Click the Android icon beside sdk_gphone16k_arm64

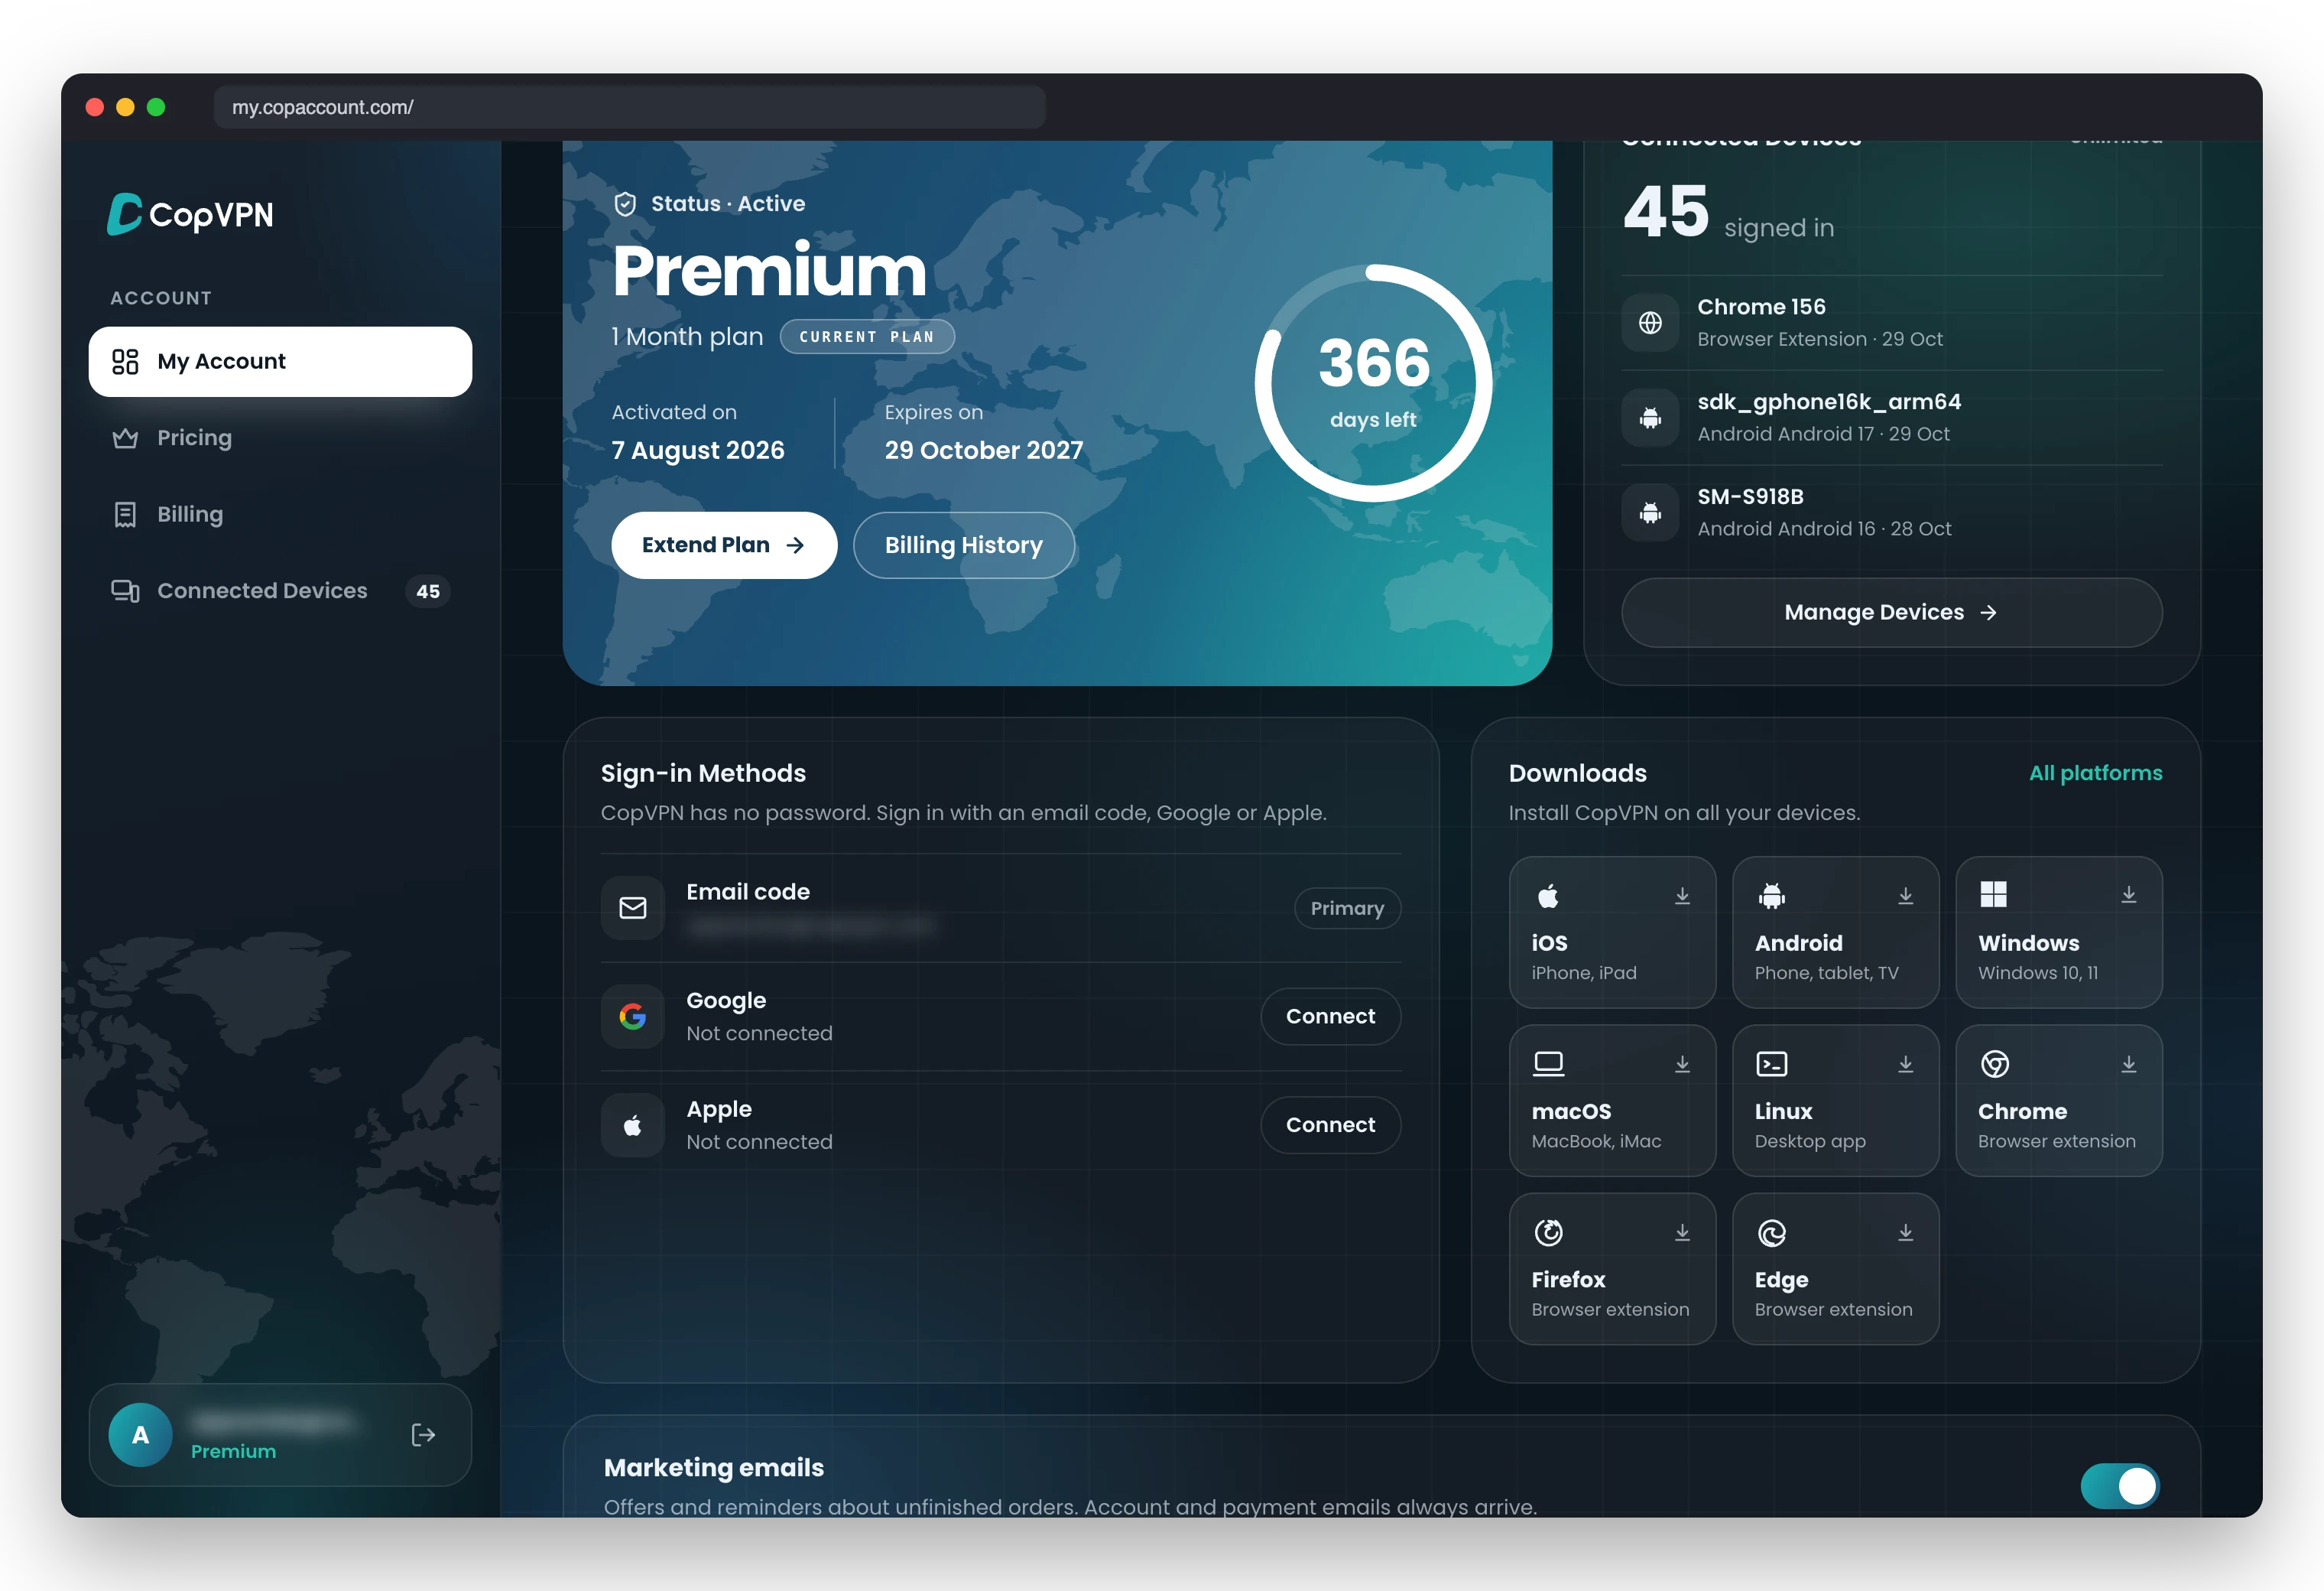(x=1650, y=418)
